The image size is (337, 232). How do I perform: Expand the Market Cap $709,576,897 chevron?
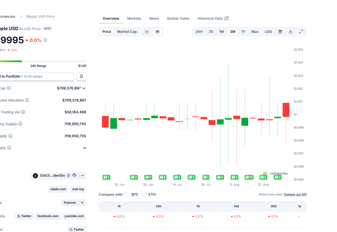click(84, 88)
